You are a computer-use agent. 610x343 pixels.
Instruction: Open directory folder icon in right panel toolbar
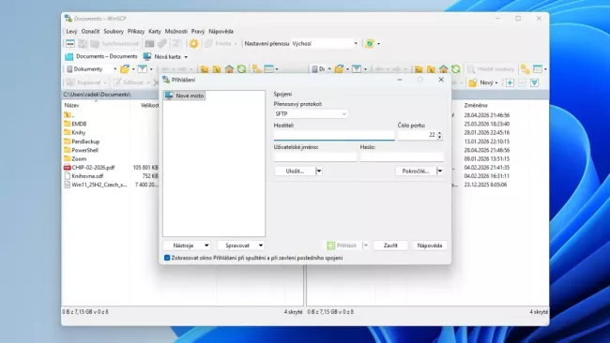[339, 69]
